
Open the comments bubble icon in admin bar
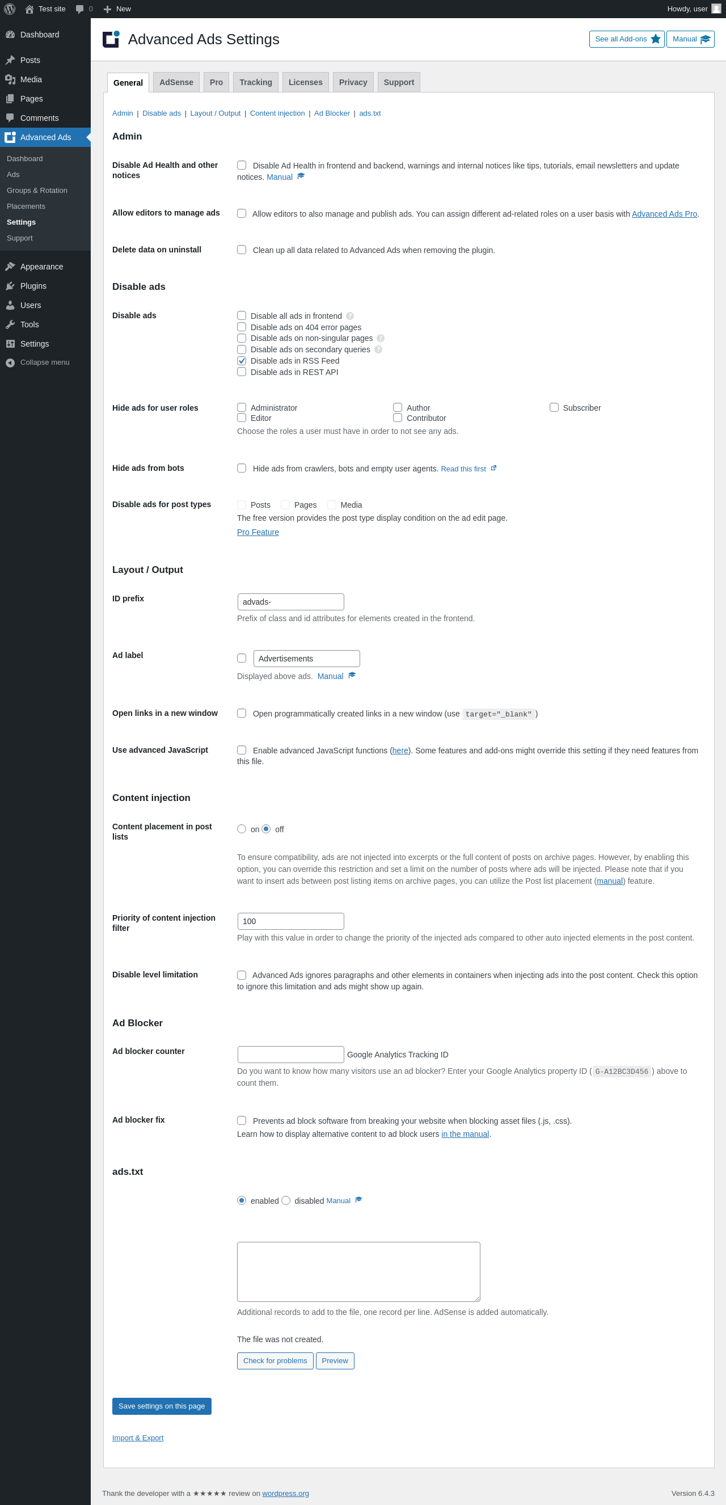tap(79, 9)
